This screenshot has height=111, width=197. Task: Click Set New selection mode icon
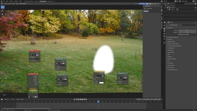click(144, 11)
